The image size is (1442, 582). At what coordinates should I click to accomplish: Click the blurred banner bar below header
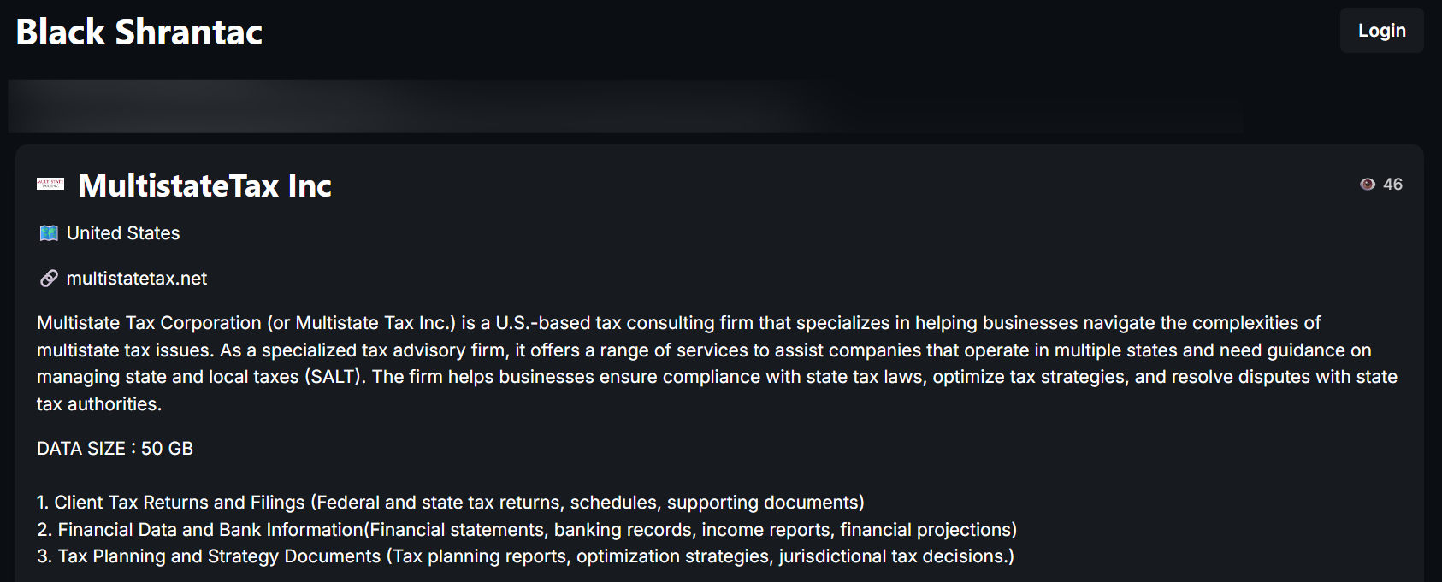(624, 107)
